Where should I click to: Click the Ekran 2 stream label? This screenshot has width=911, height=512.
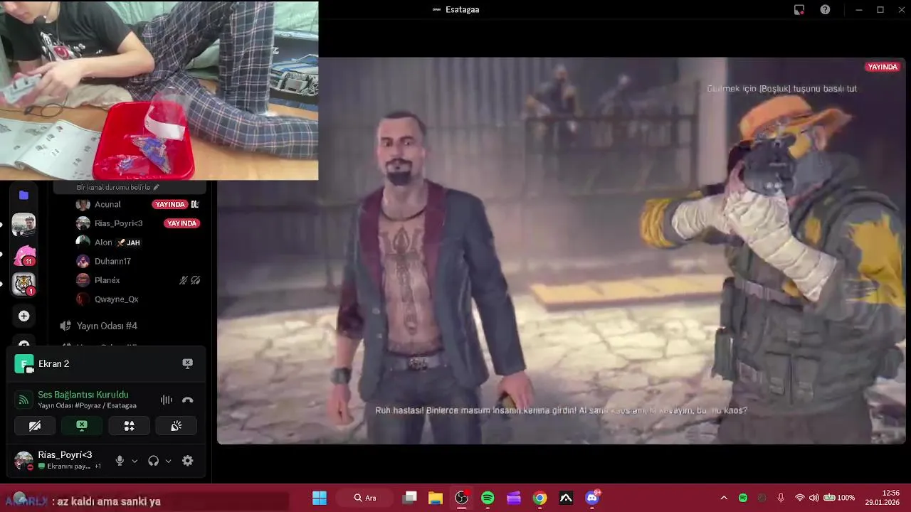point(53,363)
